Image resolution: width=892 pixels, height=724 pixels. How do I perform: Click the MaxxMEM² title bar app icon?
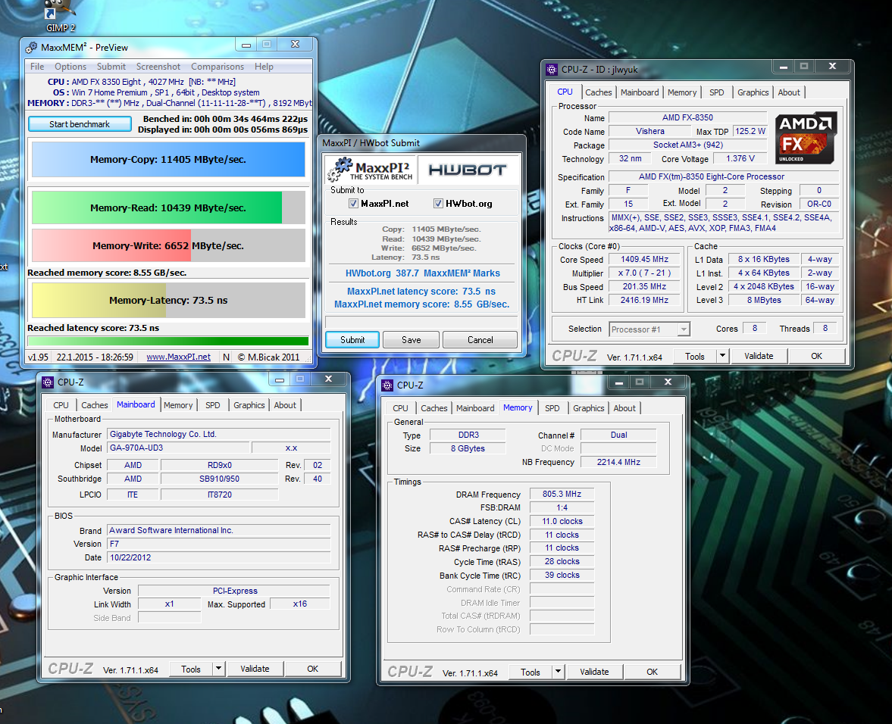pos(31,48)
